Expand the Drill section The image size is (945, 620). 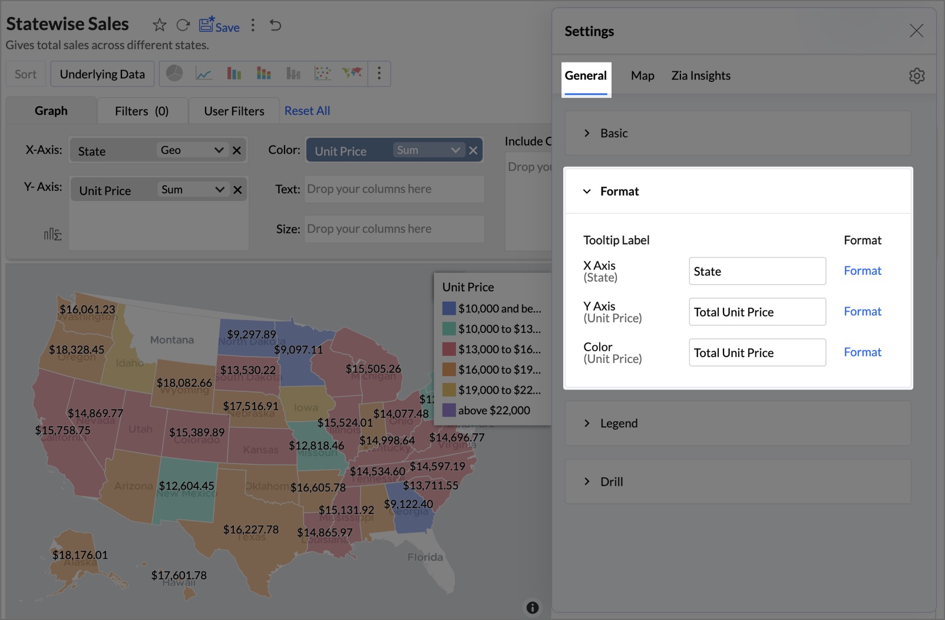tap(611, 482)
